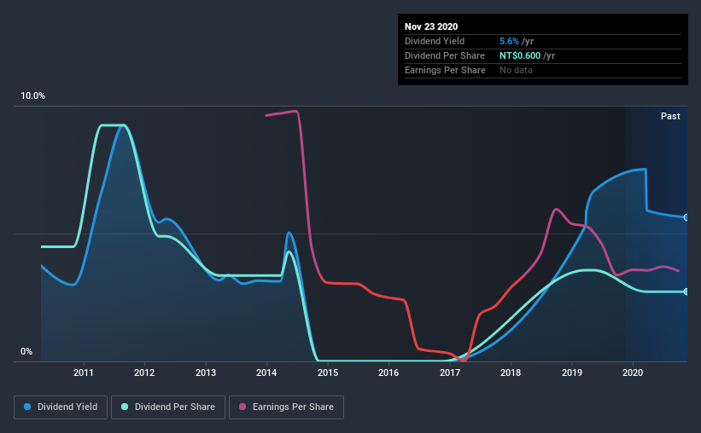Click the 2018 x-axis label
Viewport: 701px width, 433px height.
pos(511,372)
